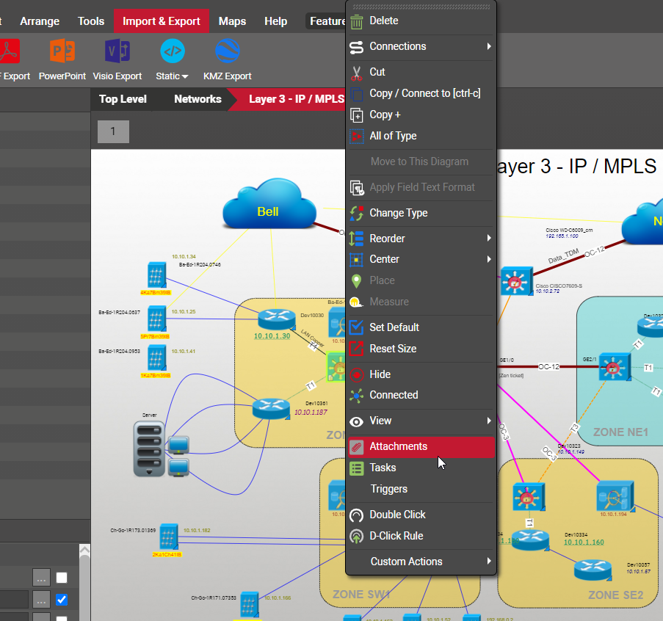This screenshot has width=663, height=621.
Task: Click the Visio Export icon
Action: 117,51
